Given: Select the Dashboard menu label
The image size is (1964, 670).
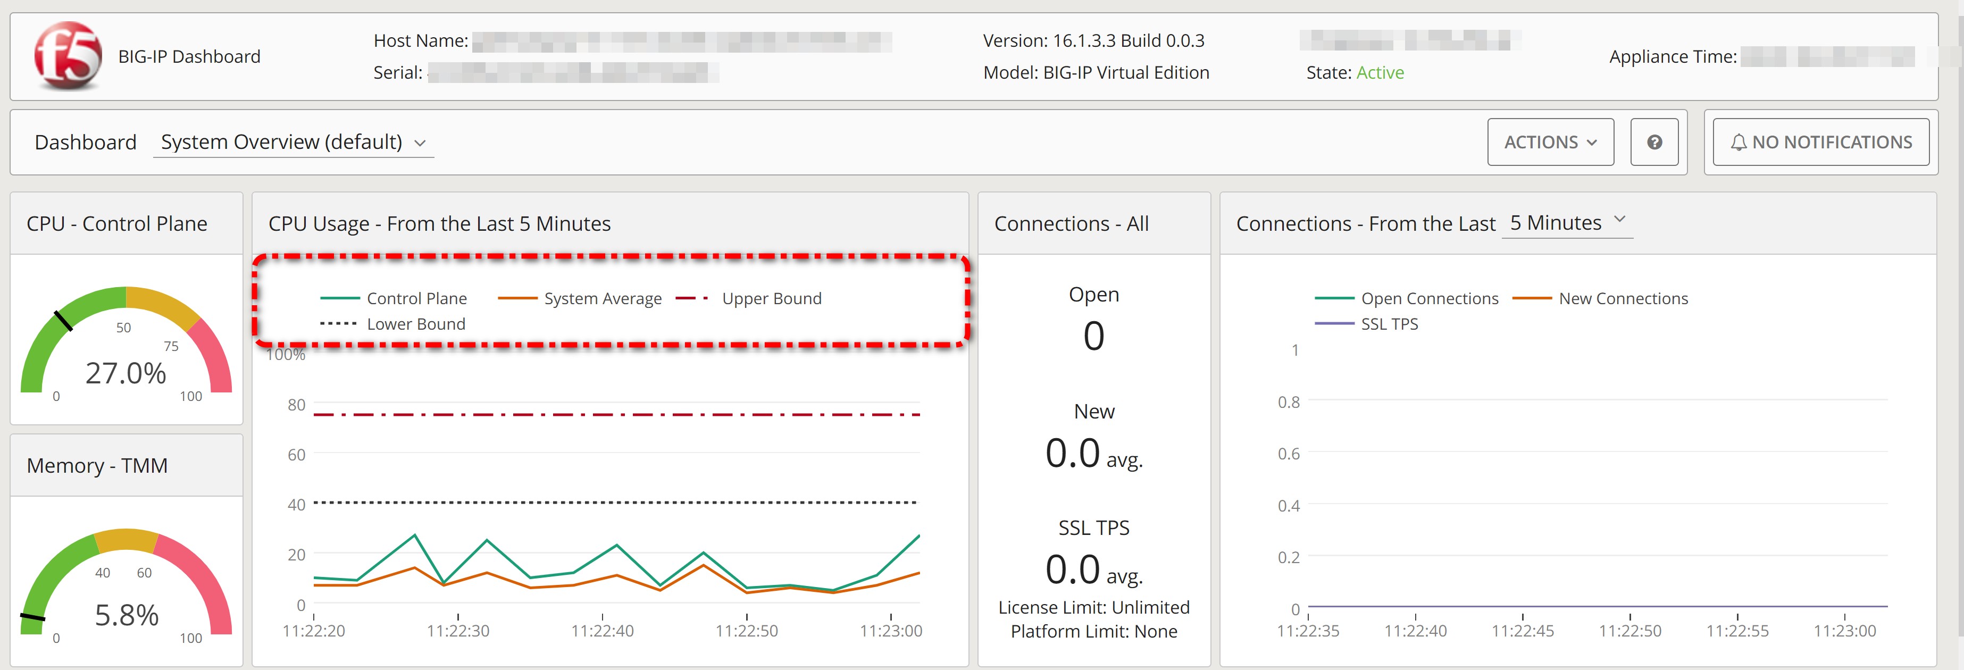Looking at the screenshot, I should [x=86, y=142].
